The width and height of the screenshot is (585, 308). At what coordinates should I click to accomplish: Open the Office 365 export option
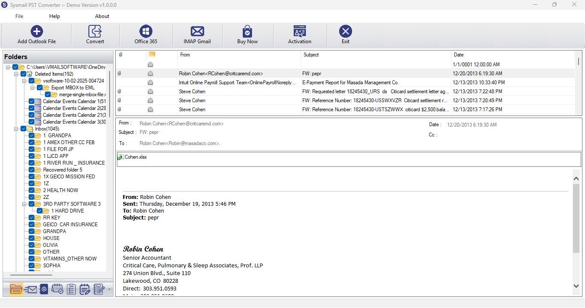click(x=146, y=31)
